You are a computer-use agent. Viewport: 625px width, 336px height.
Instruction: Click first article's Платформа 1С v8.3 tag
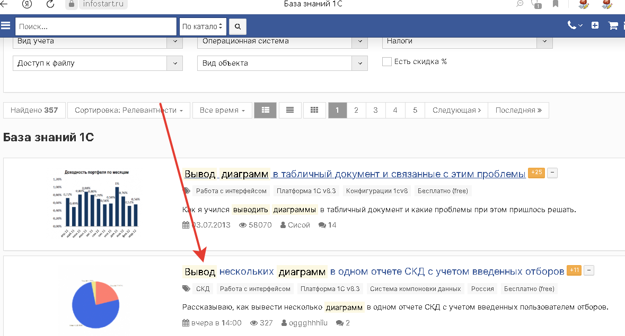pyautogui.click(x=306, y=191)
